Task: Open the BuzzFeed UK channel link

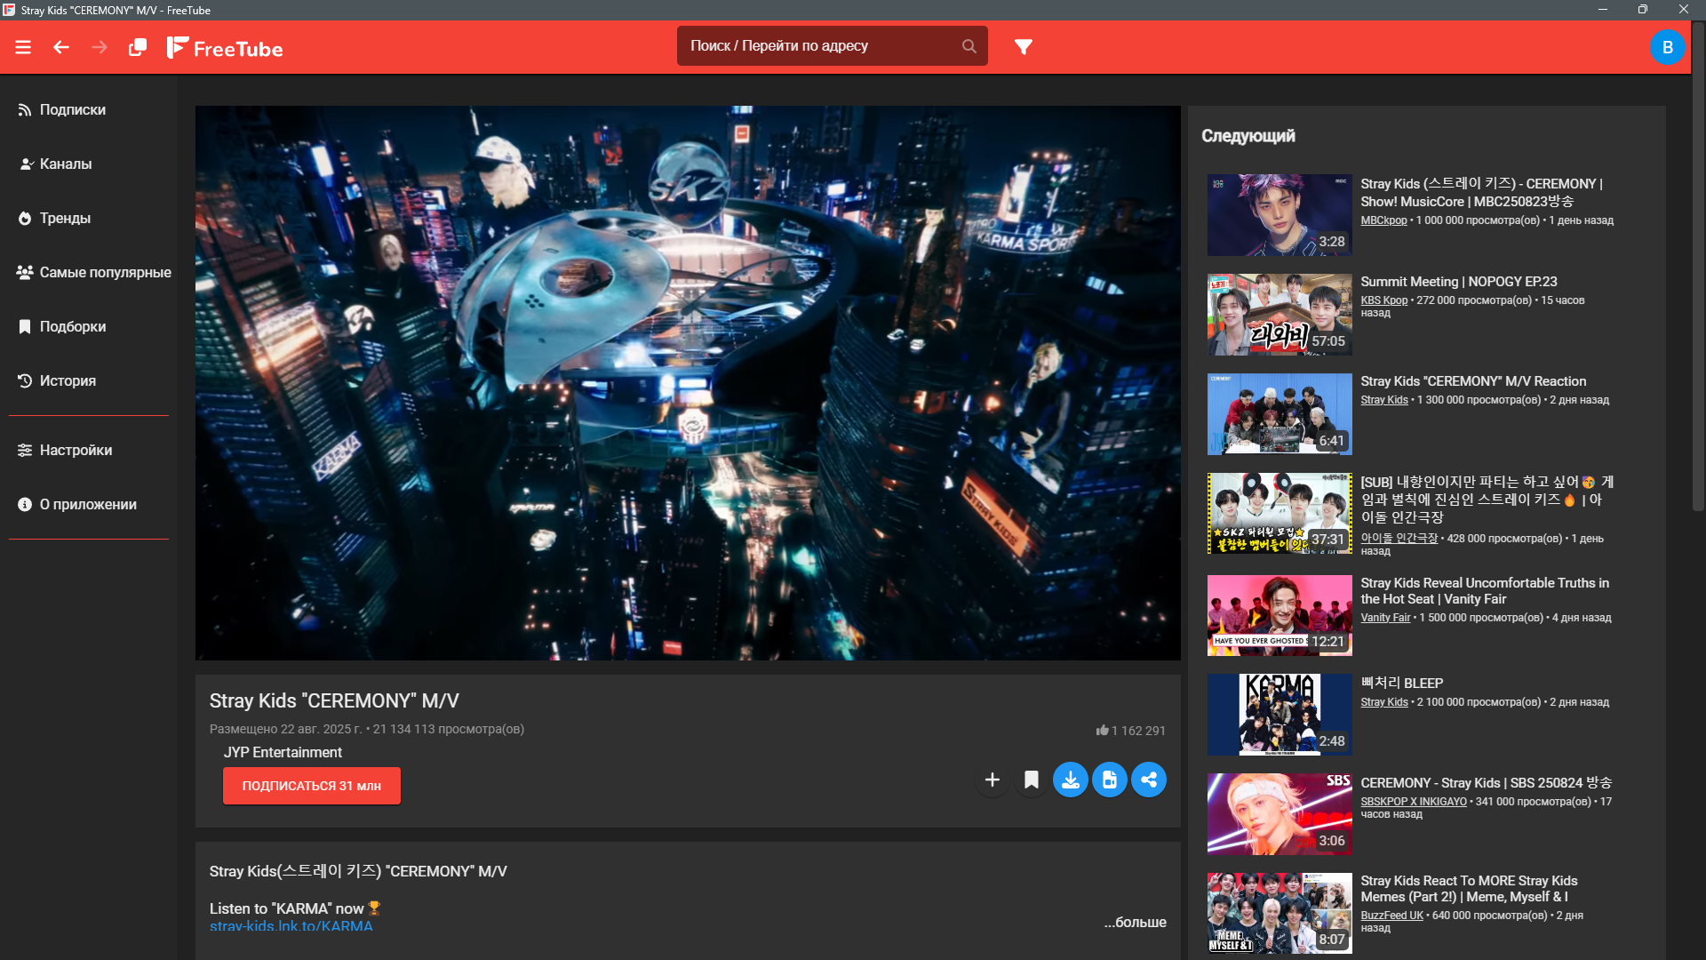Action: pos(1391,916)
